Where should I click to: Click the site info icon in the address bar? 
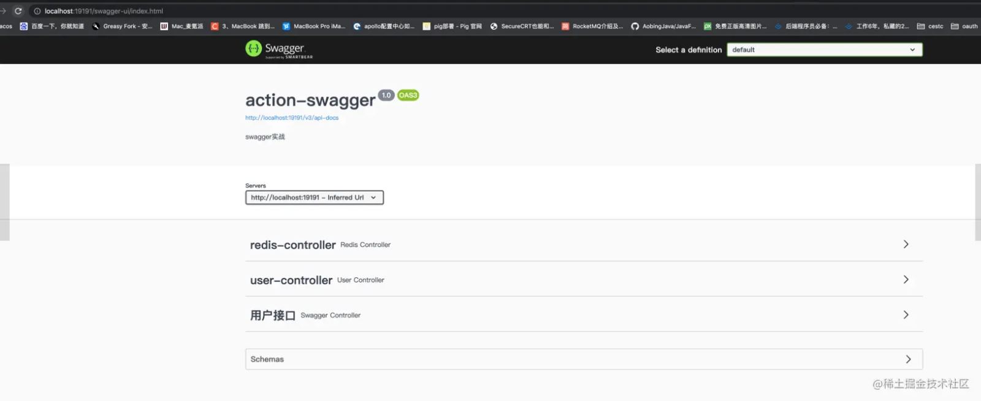point(37,11)
